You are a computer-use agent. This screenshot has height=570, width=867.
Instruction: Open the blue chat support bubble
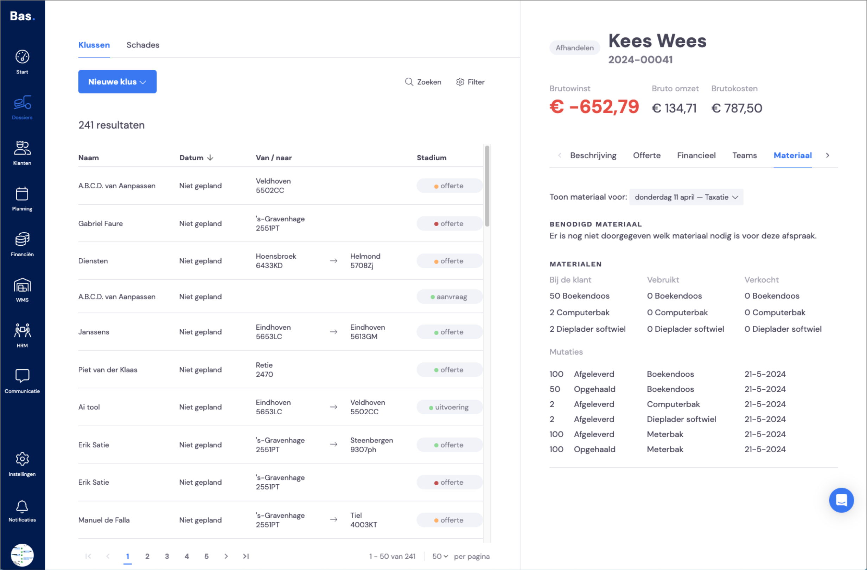click(841, 500)
